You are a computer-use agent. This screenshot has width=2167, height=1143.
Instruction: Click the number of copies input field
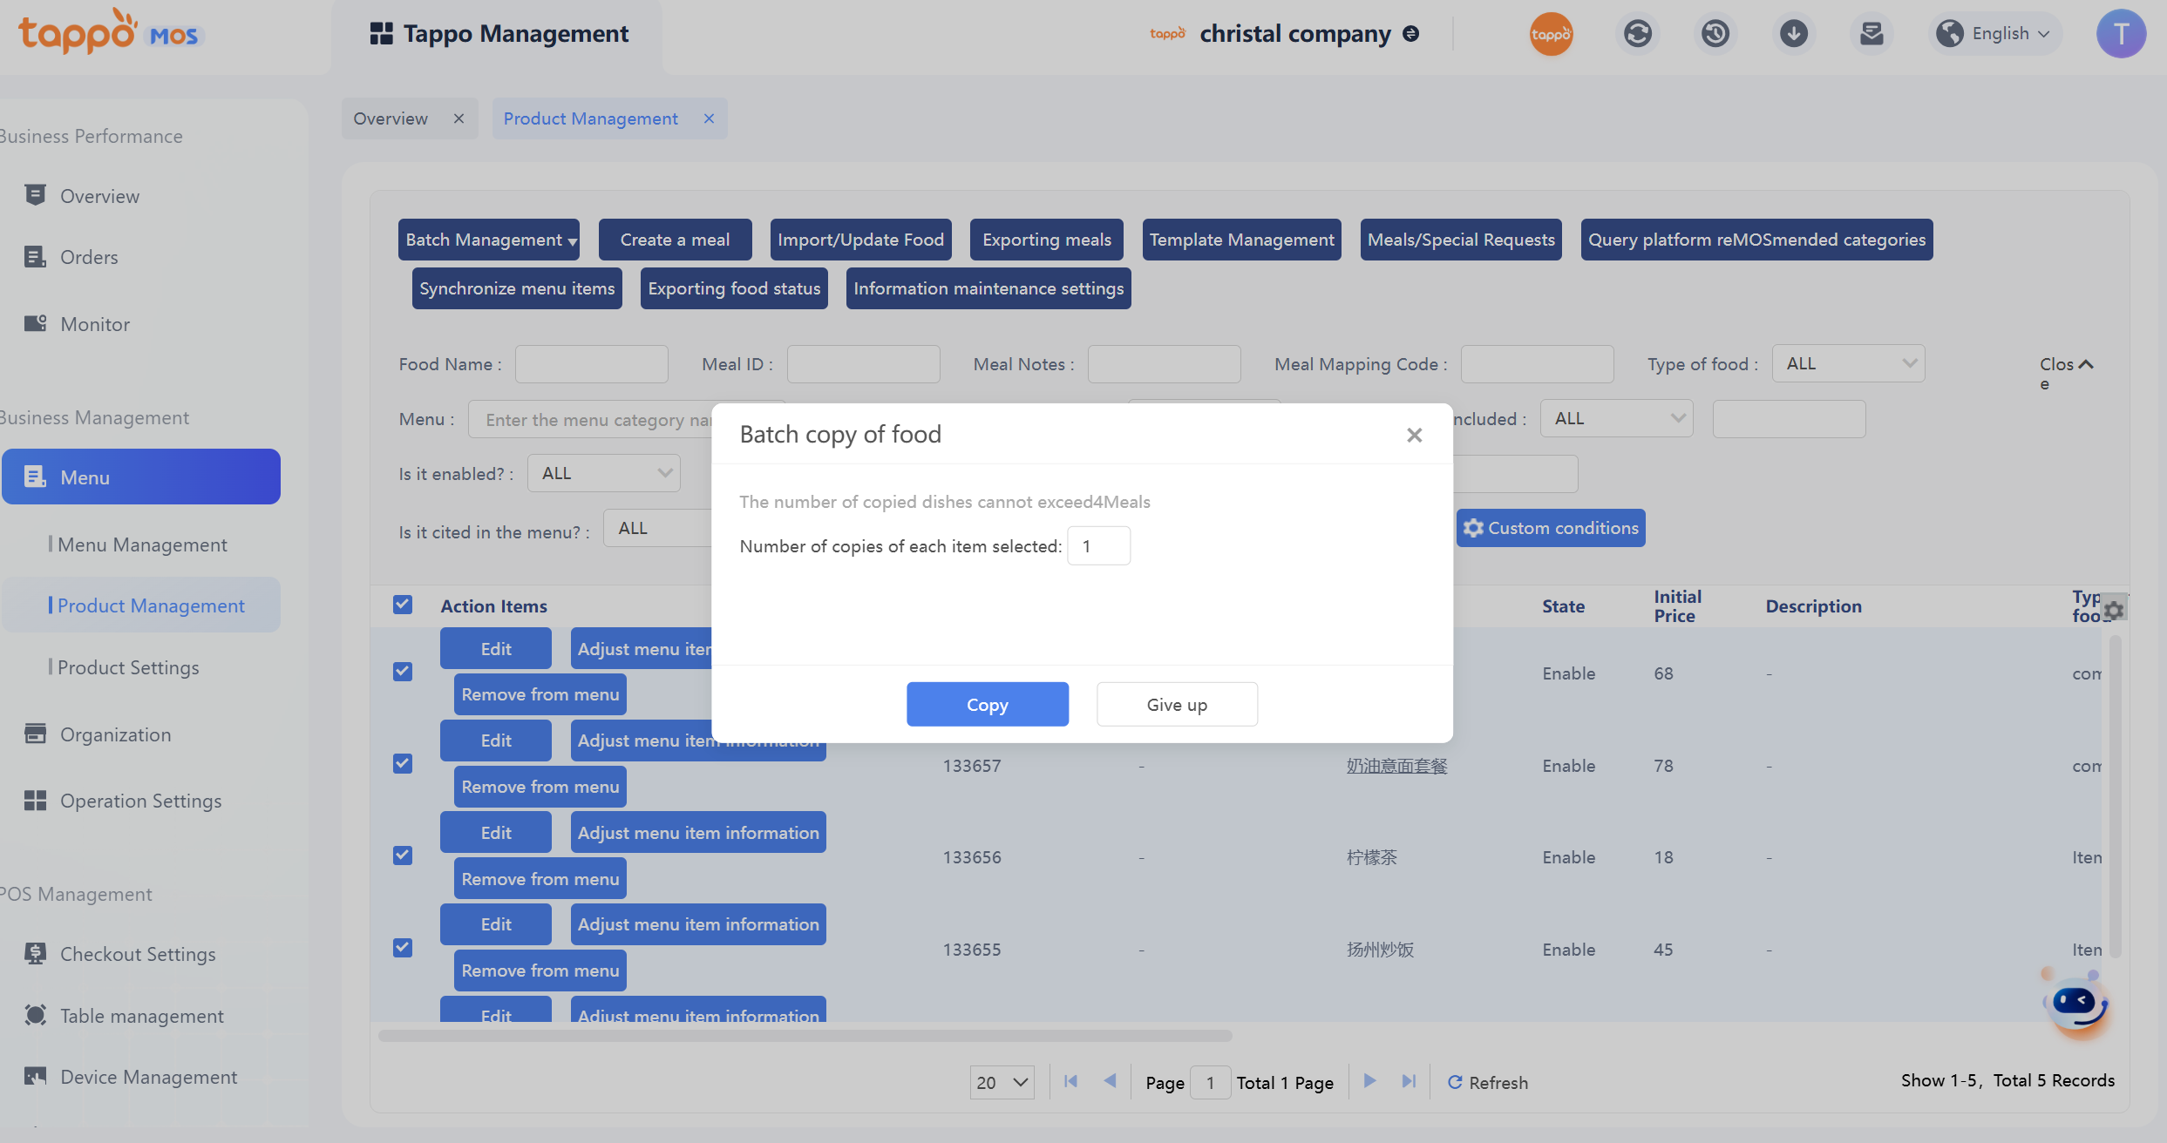pyautogui.click(x=1098, y=546)
